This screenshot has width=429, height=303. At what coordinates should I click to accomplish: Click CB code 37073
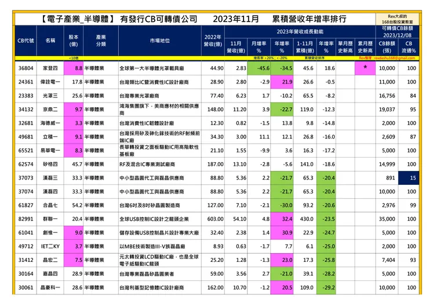coord(26,178)
